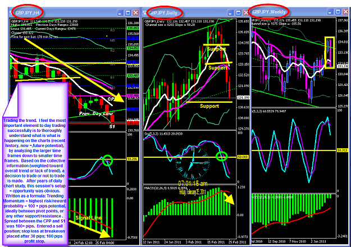The height and width of the screenshot is (247, 351).
Task: Click the yellow 50.313 level tag on Weekly chart
Action: coord(343,150)
